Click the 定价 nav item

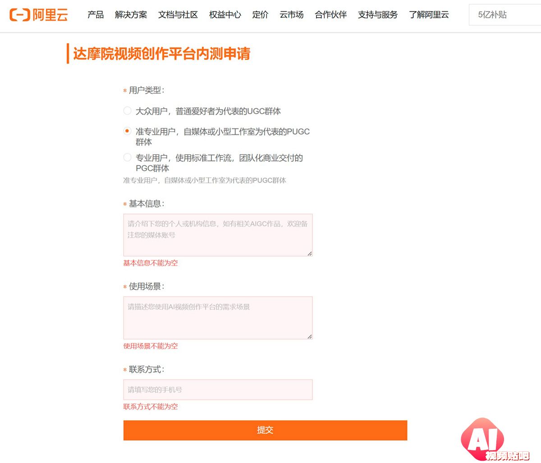click(260, 15)
